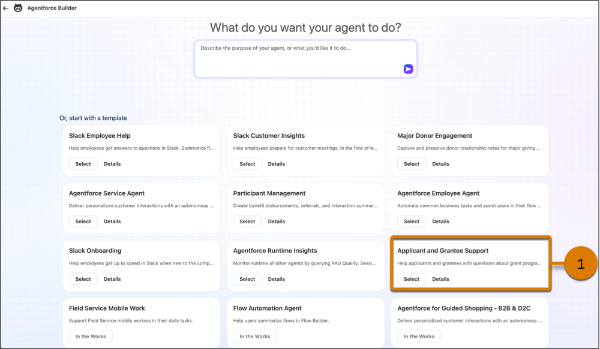Click 'Capture and preserve donor relationship notes' description

tap(469, 148)
